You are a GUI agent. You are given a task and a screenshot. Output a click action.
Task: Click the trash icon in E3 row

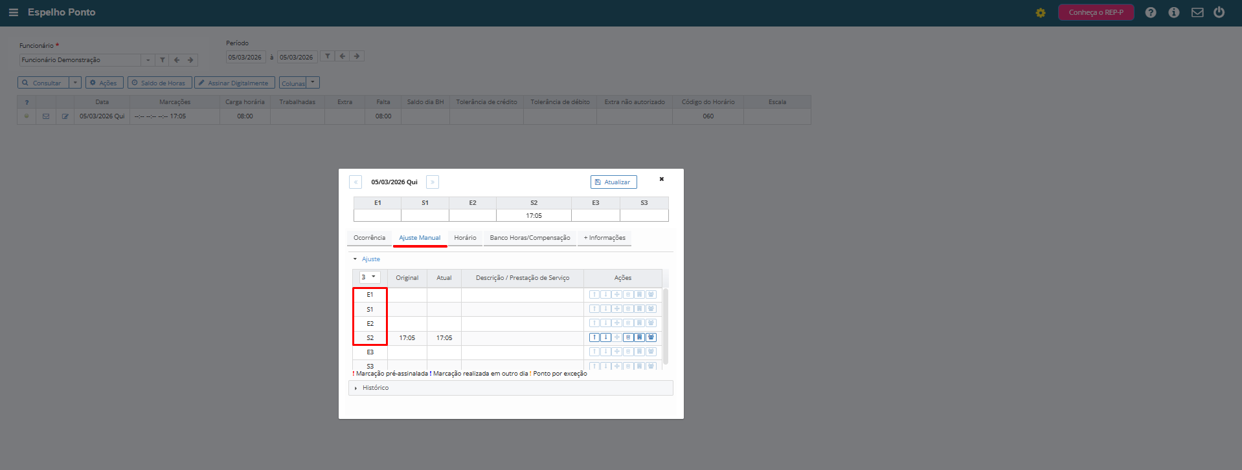pos(628,352)
